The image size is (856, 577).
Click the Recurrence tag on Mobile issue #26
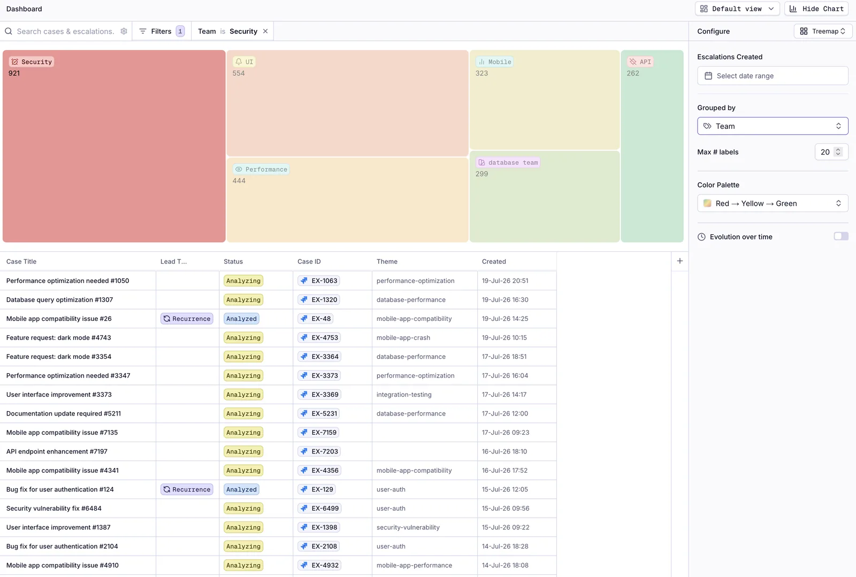click(x=187, y=319)
